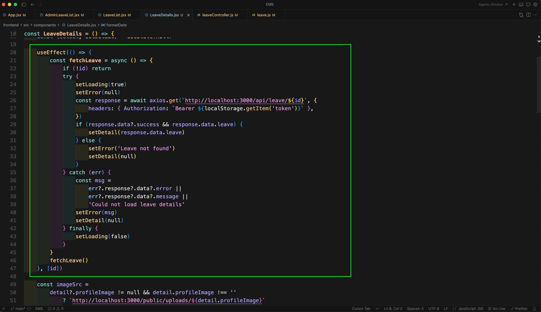Open the warnings count in status bar

coord(60,309)
